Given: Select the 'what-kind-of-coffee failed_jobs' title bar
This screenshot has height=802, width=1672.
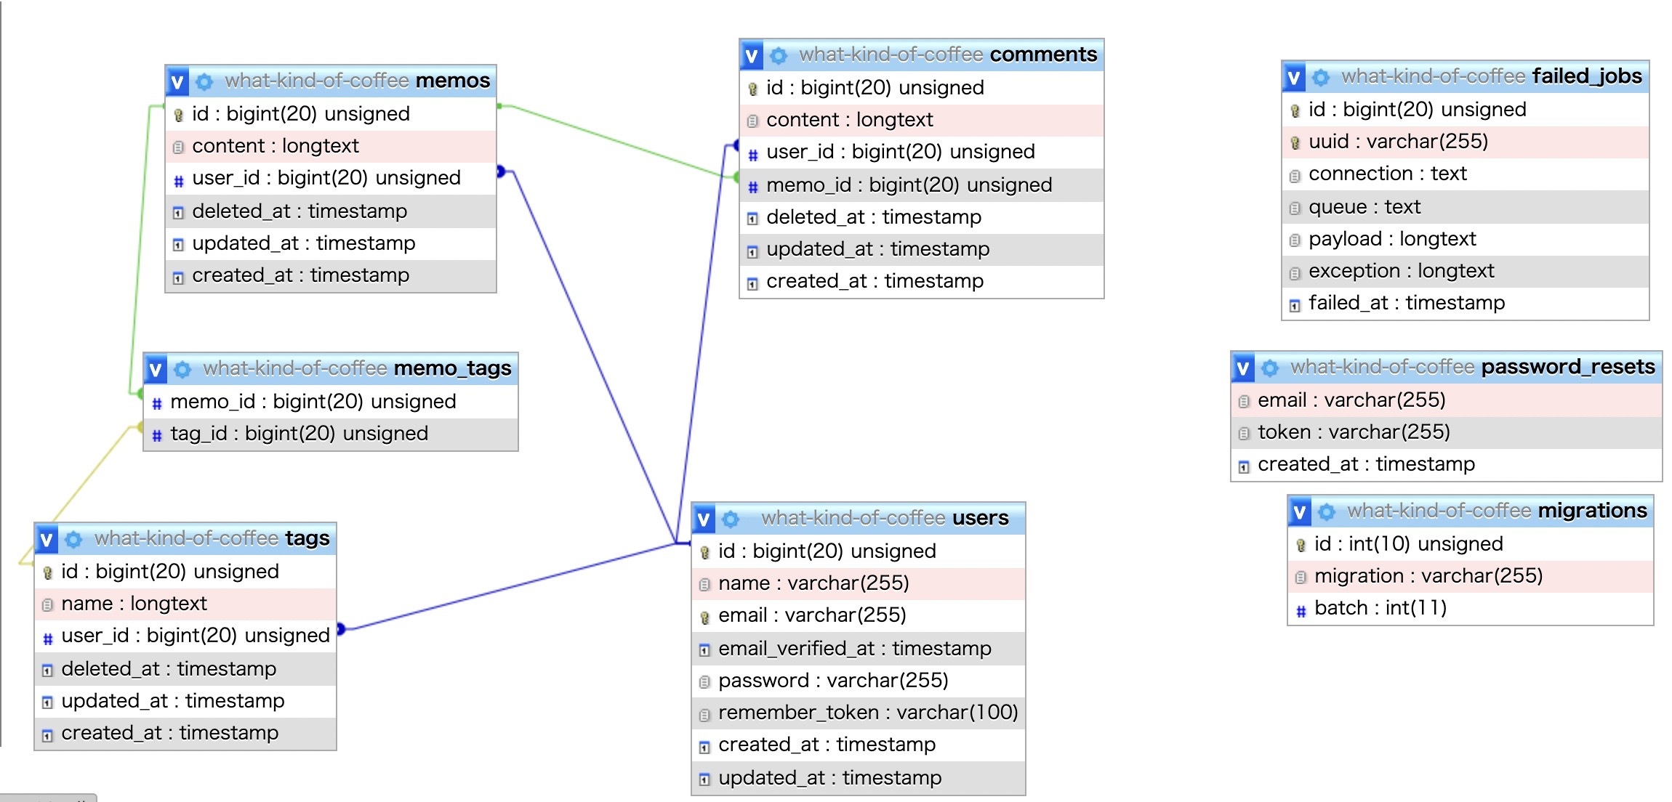Looking at the screenshot, I should (1466, 77).
